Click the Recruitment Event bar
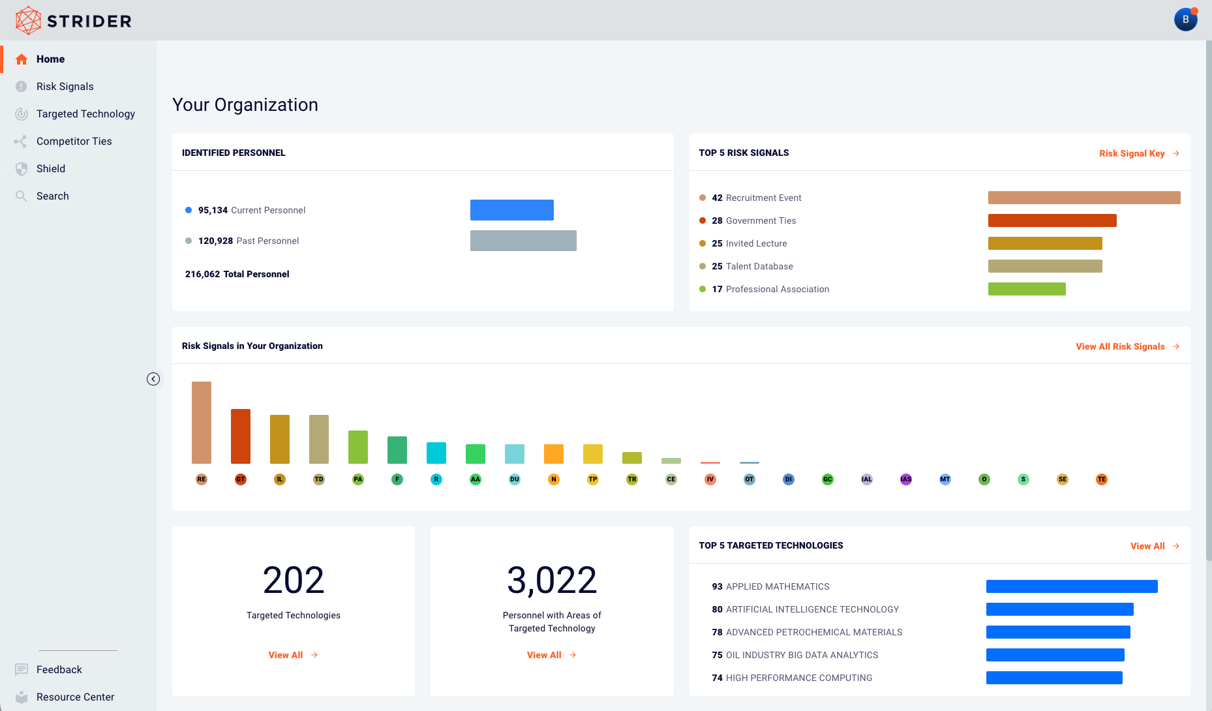The height and width of the screenshot is (711, 1212). tap(1084, 198)
